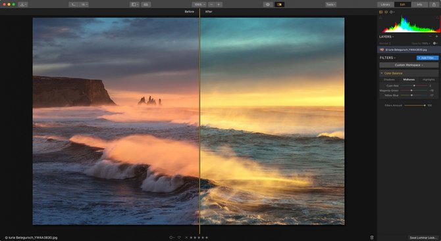Open the history dropdown beside undo
This screenshot has height=241, width=441.
coord(84,5)
